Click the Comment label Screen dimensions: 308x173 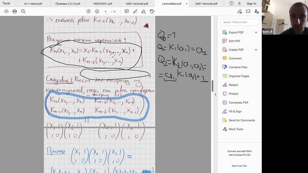pyautogui.click(x=235, y=58)
